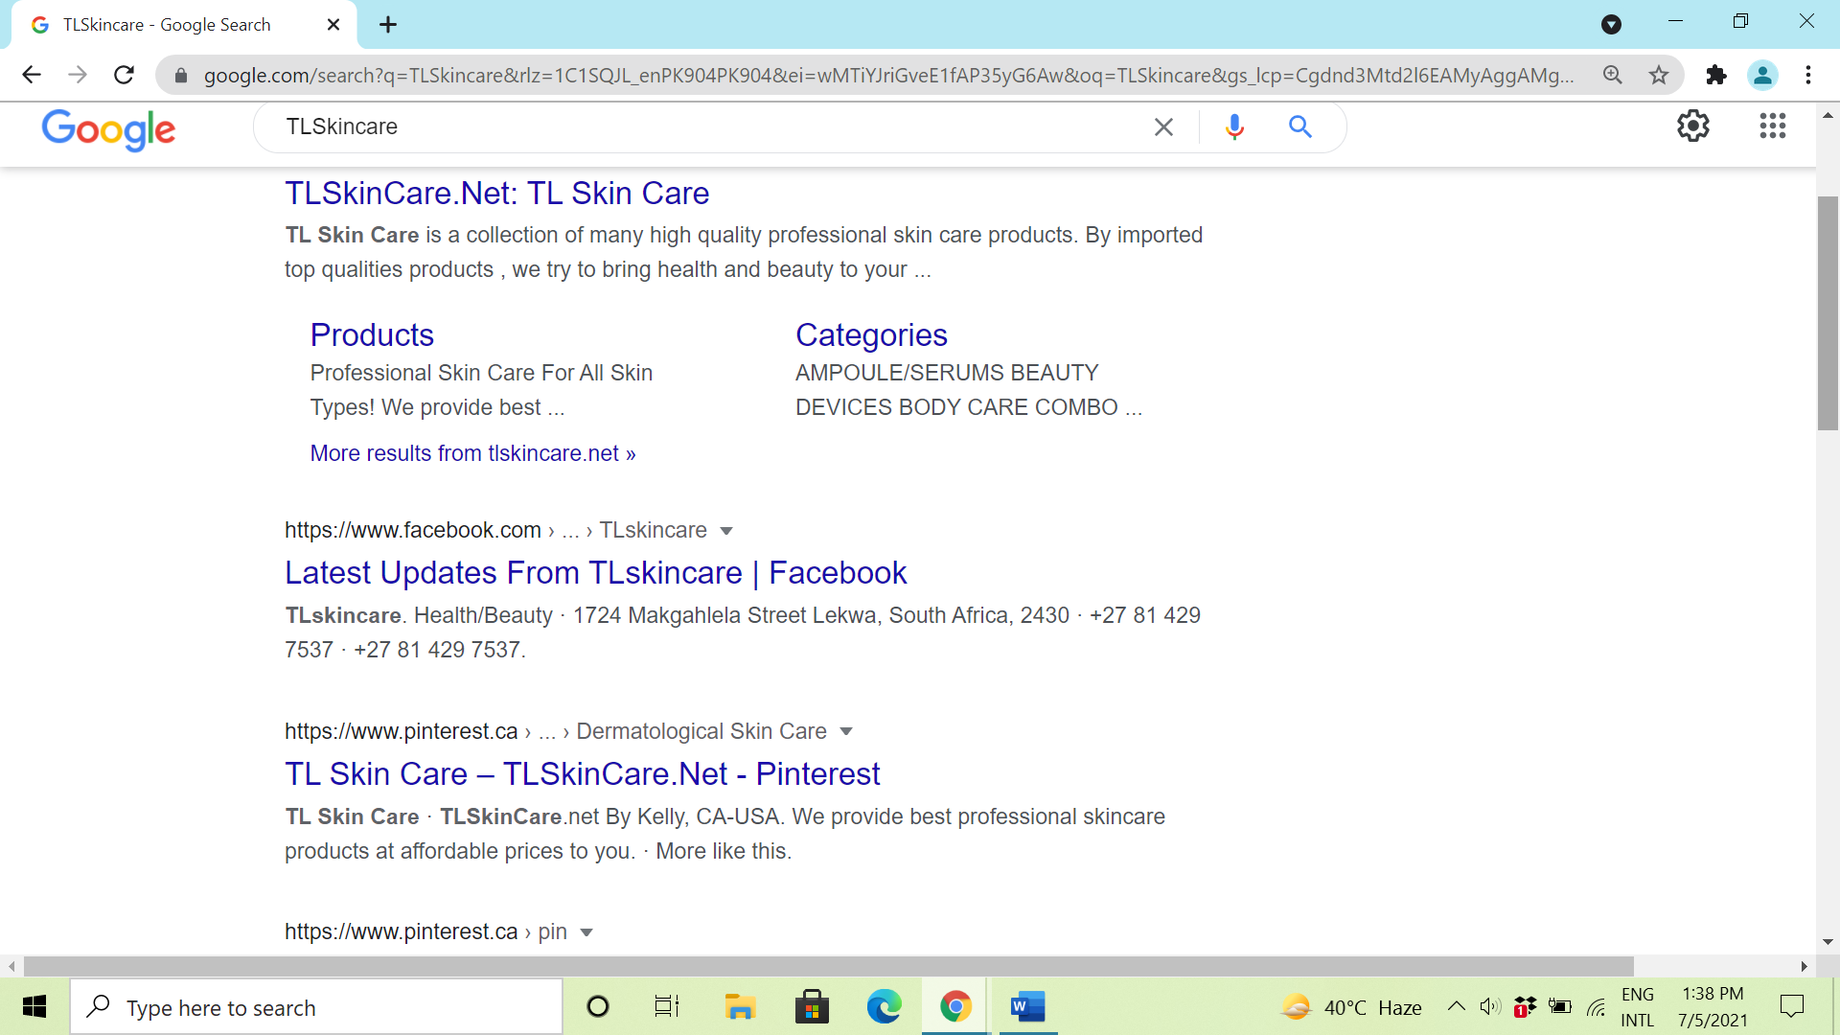
Task: Open Chrome three-dot menu
Action: tap(1807, 75)
